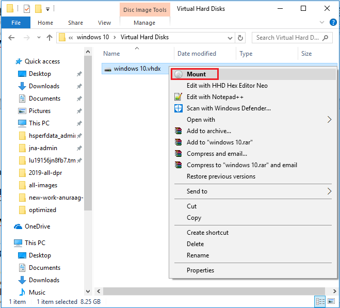Click the Notepad++ icon in context menu
The image size is (340, 308).
pyautogui.click(x=178, y=97)
